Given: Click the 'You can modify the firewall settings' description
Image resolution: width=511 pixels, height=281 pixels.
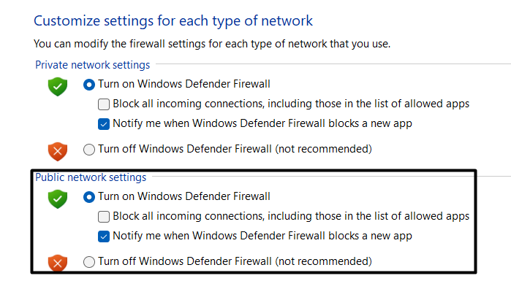Looking at the screenshot, I should (212, 44).
